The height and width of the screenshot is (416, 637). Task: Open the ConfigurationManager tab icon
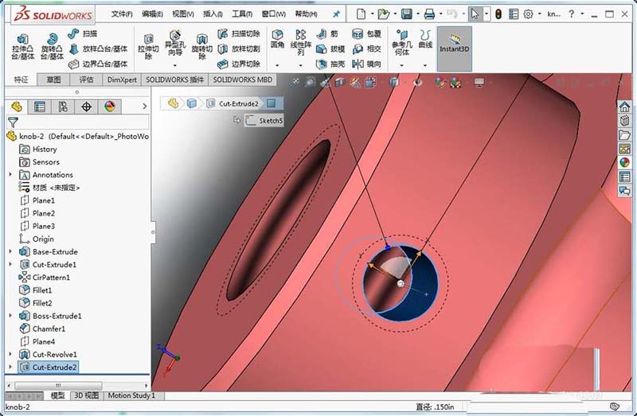pos(63,107)
